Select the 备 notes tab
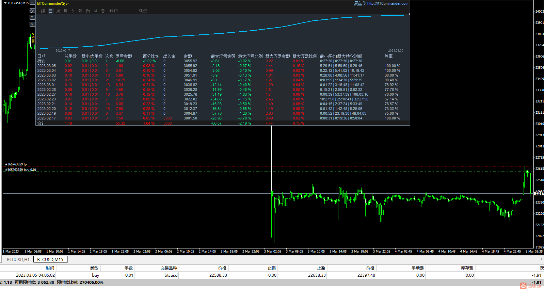Viewport: 544px width, 291px height. pyautogui.click(x=103, y=11)
